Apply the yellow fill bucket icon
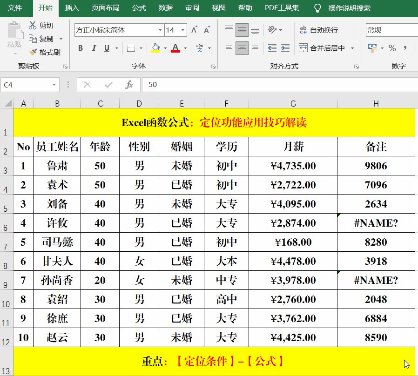The image size is (418, 376). [155, 48]
